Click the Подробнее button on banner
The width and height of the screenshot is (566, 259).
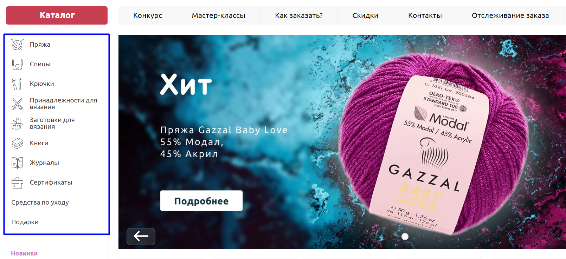pyautogui.click(x=201, y=201)
